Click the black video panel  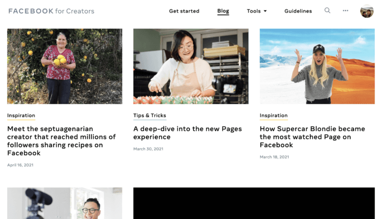[x=254, y=203]
